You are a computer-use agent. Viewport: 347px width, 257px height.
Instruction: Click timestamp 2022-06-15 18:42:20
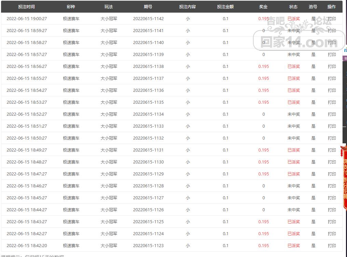click(27, 245)
